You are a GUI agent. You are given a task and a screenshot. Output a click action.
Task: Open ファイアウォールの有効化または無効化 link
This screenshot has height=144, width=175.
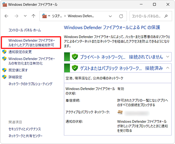pos(31,61)
